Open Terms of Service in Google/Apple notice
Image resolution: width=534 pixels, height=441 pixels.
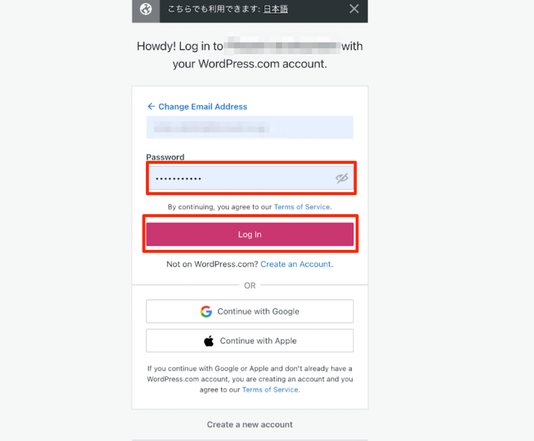pos(270,390)
